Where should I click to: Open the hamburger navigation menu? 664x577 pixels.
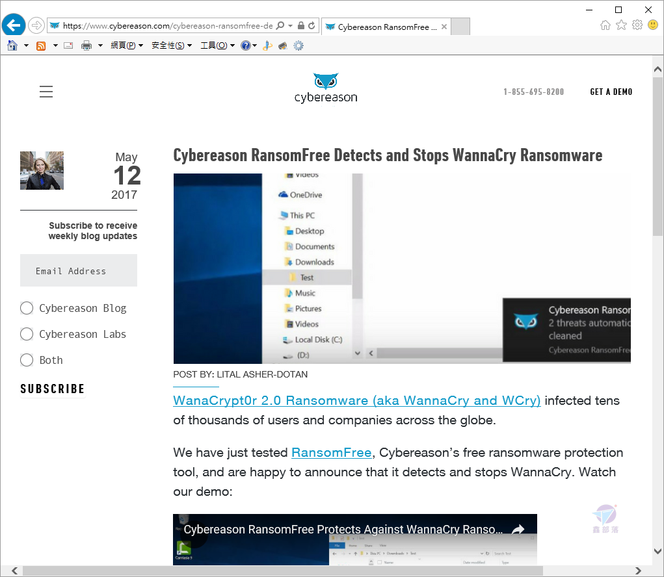(x=46, y=92)
